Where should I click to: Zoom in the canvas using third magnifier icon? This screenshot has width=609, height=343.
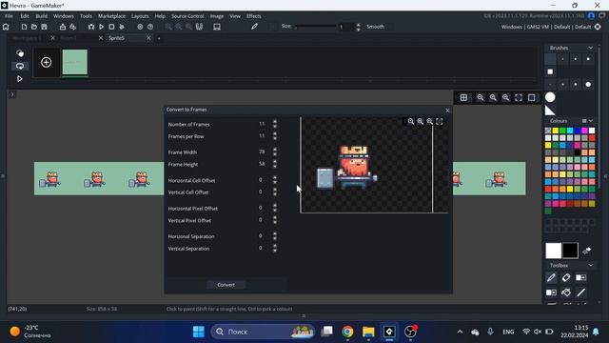click(x=505, y=97)
